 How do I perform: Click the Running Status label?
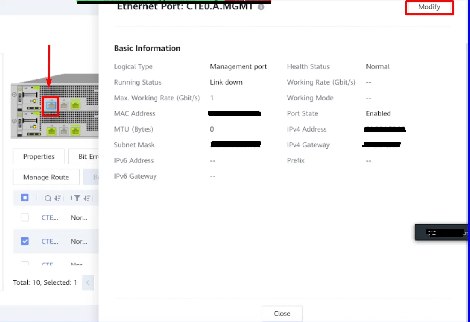[x=138, y=82]
